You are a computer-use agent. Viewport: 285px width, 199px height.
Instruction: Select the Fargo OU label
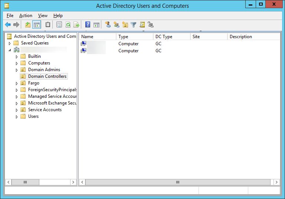point(34,83)
